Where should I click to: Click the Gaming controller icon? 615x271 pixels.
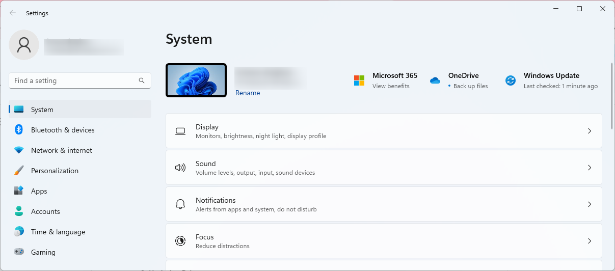(x=19, y=252)
